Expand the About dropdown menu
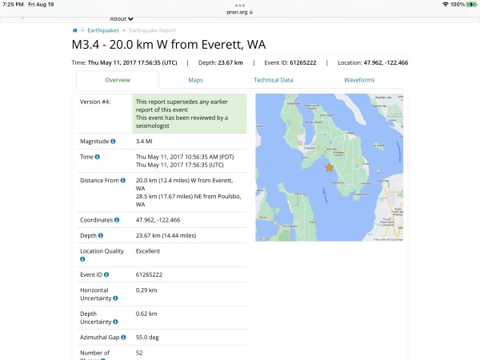 click(x=122, y=18)
